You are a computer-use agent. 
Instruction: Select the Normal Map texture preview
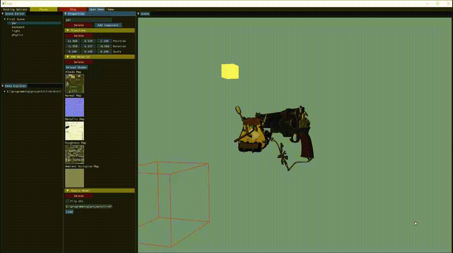tap(75, 107)
